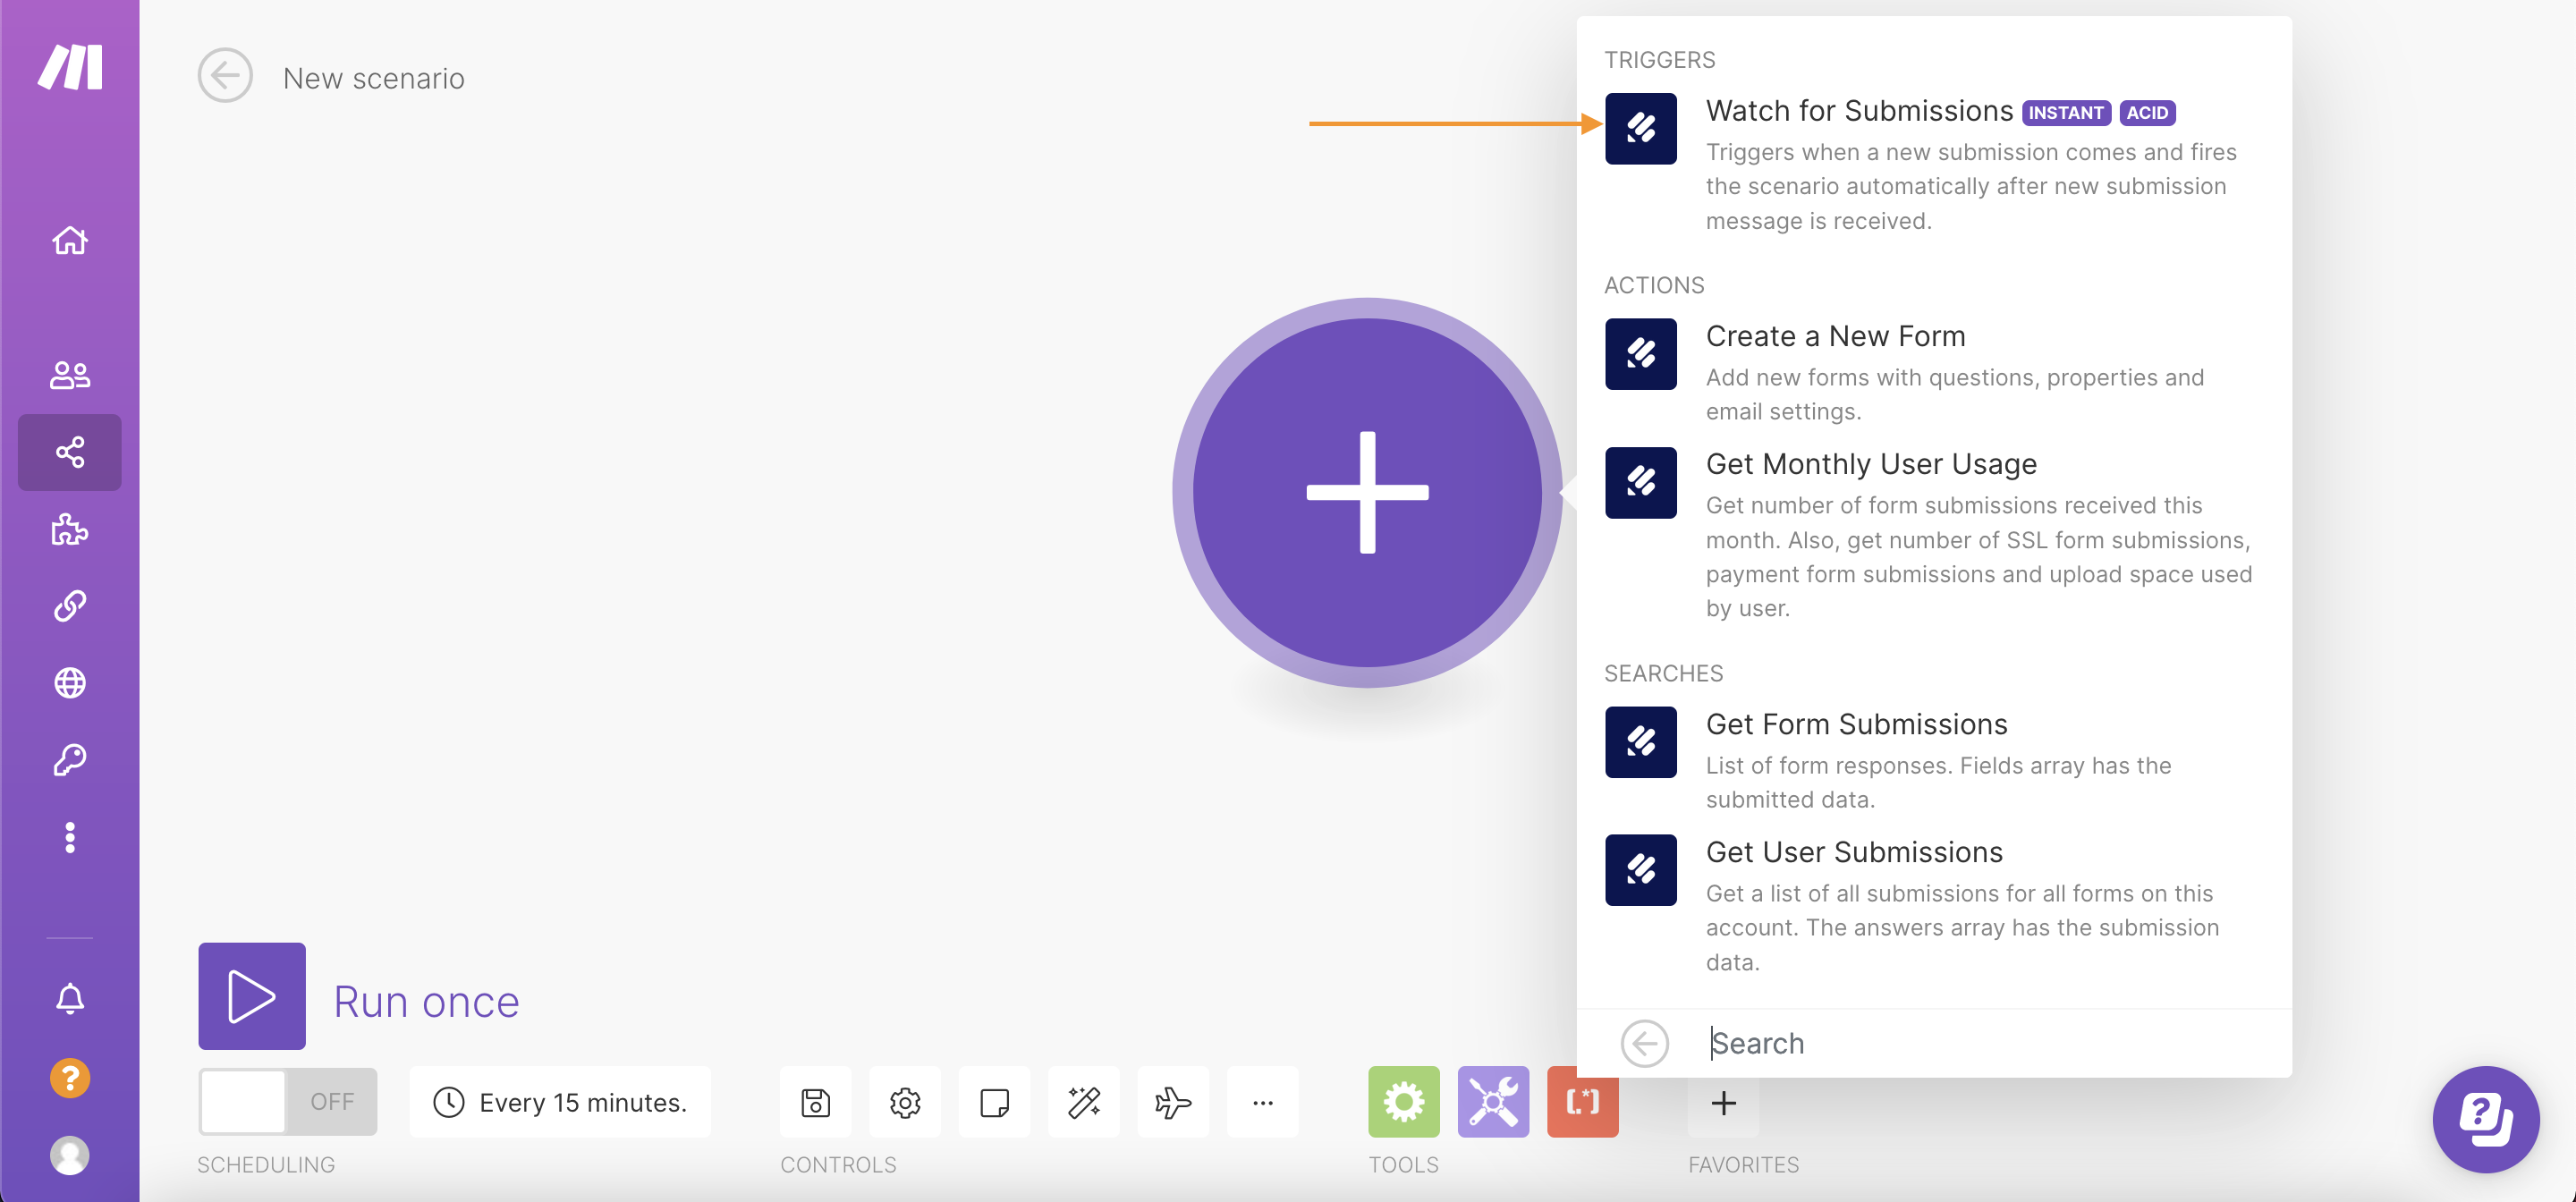
Task: Expand the vertical dots More sidebar menu
Action: (69, 837)
